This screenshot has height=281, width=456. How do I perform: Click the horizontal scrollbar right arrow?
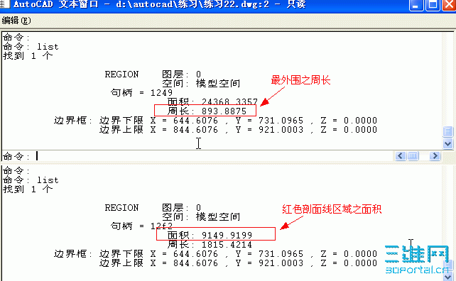point(435,156)
